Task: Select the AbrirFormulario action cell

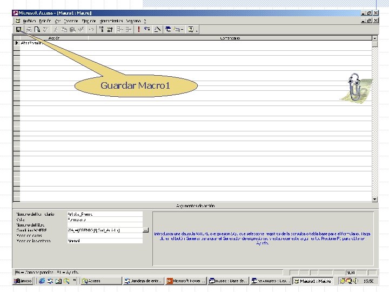Action: click(54, 43)
